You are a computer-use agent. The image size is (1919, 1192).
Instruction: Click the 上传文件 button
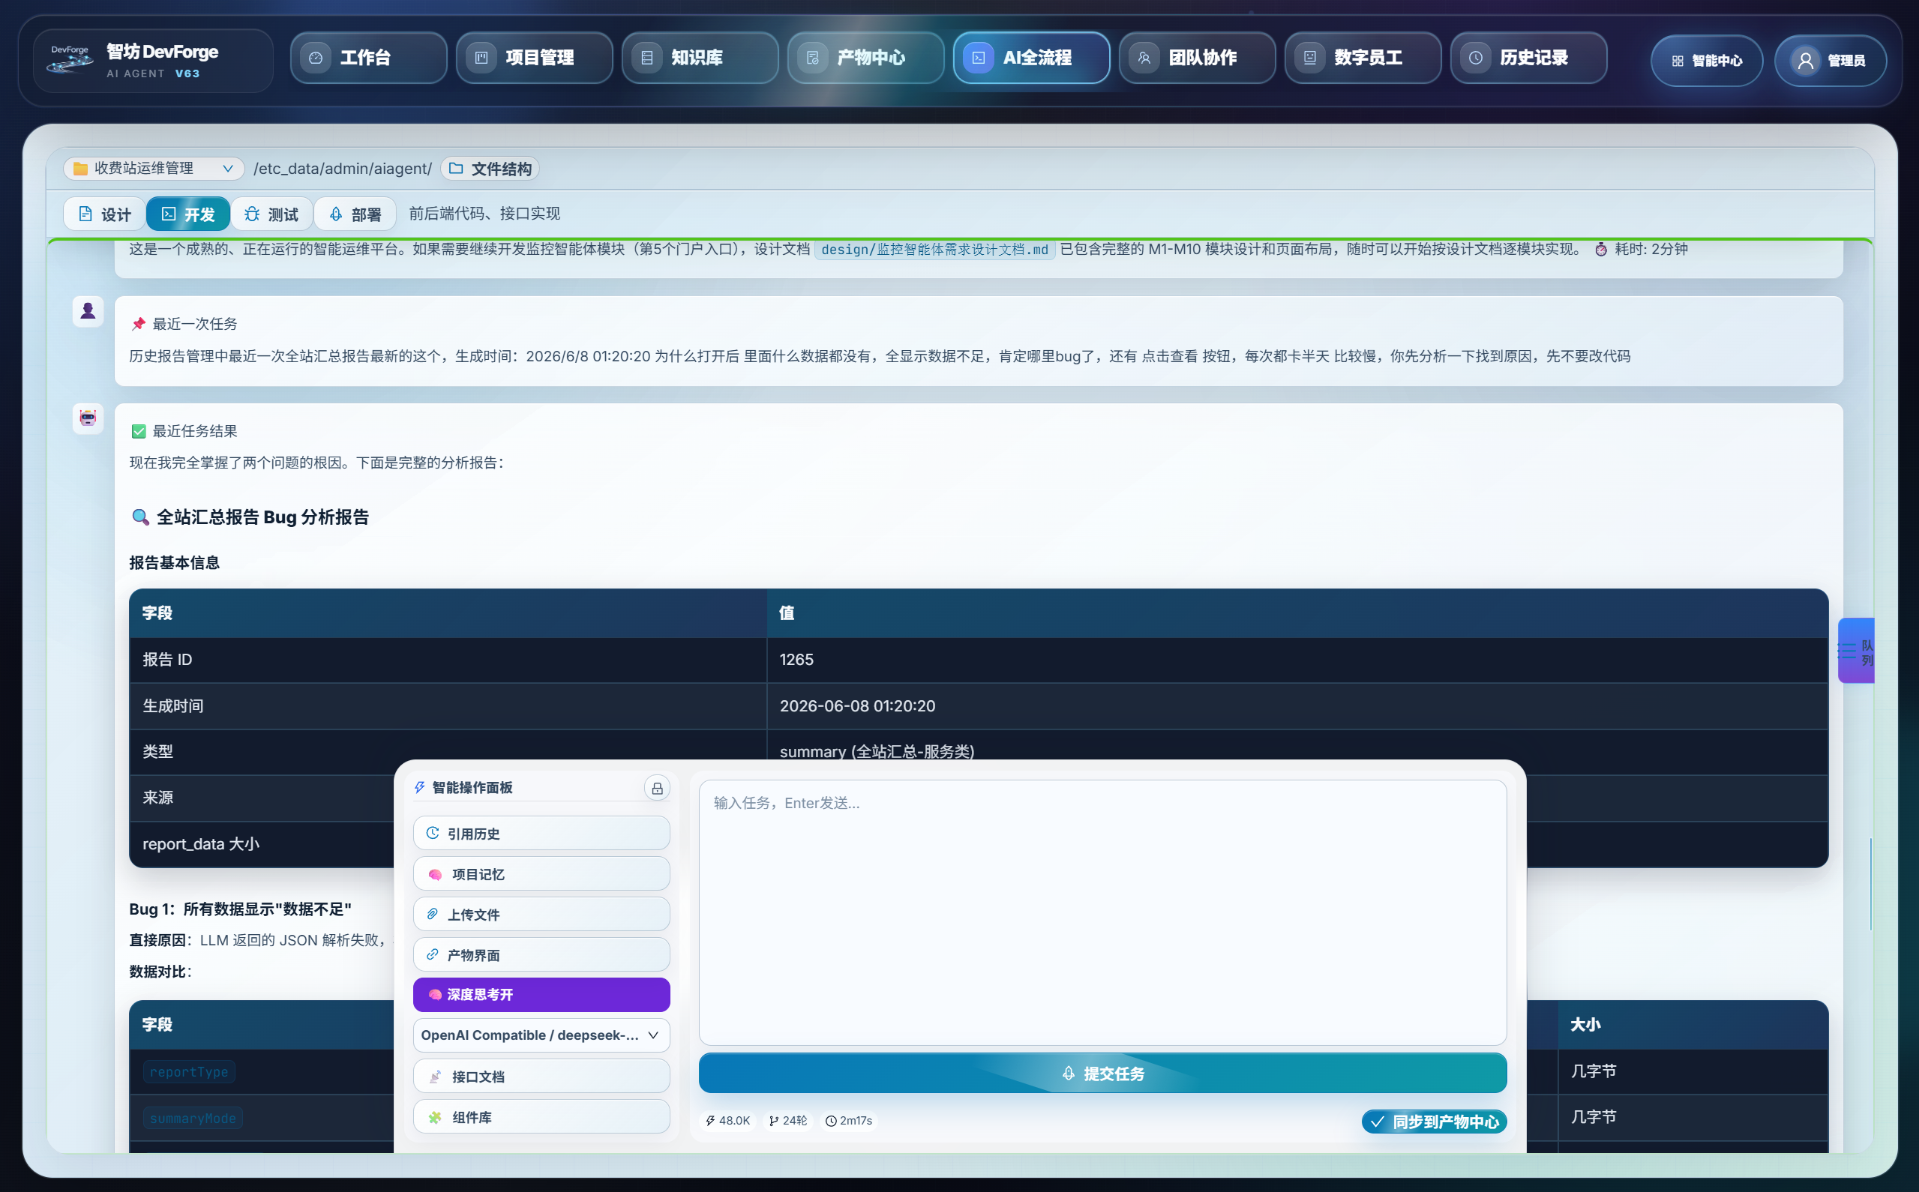541,915
